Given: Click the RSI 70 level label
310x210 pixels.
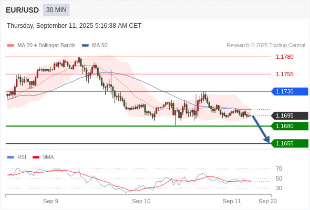Looking at the screenshot, I should click(x=279, y=169).
